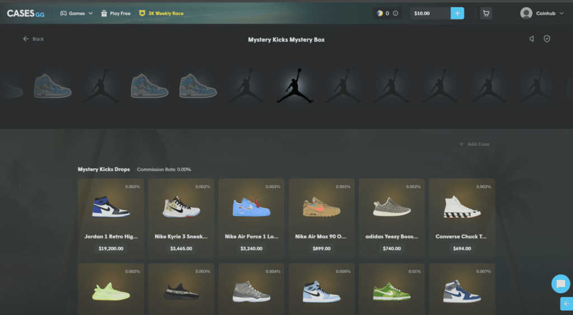Click the coin balance info icon
The width and height of the screenshot is (573, 315).
[x=396, y=13]
